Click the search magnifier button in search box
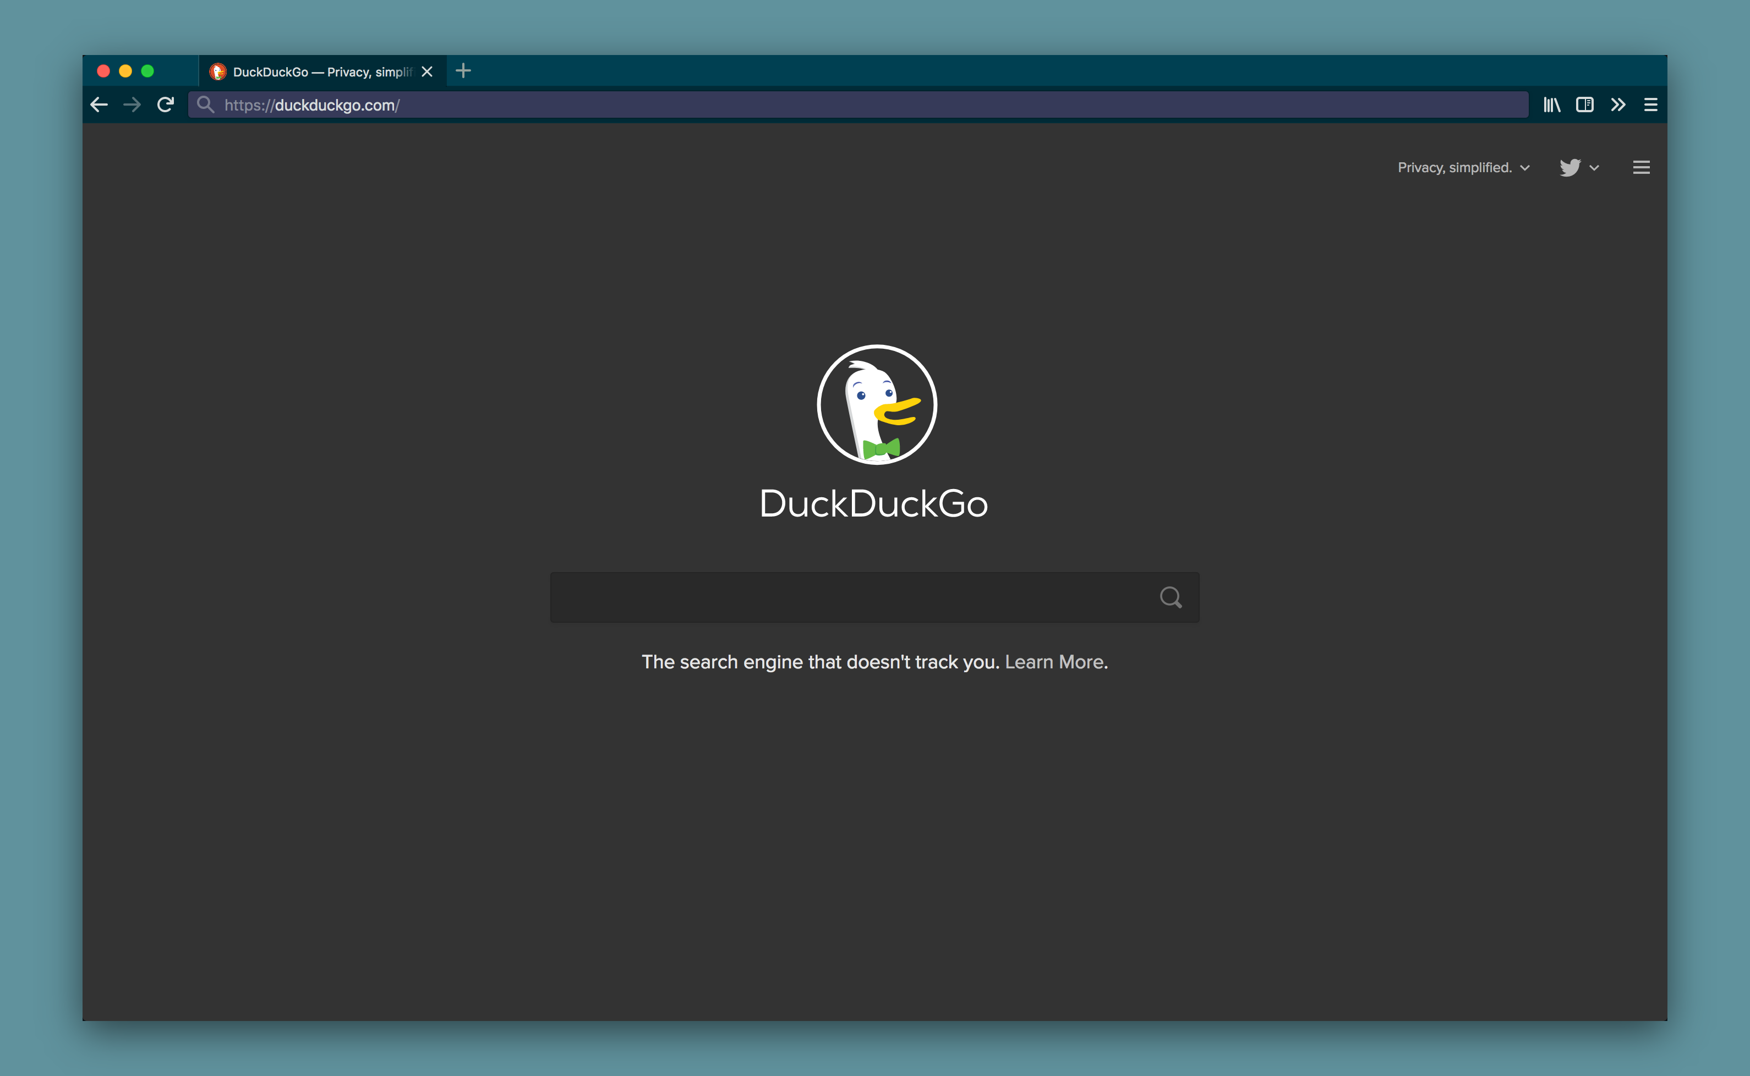1750x1076 pixels. (1171, 597)
